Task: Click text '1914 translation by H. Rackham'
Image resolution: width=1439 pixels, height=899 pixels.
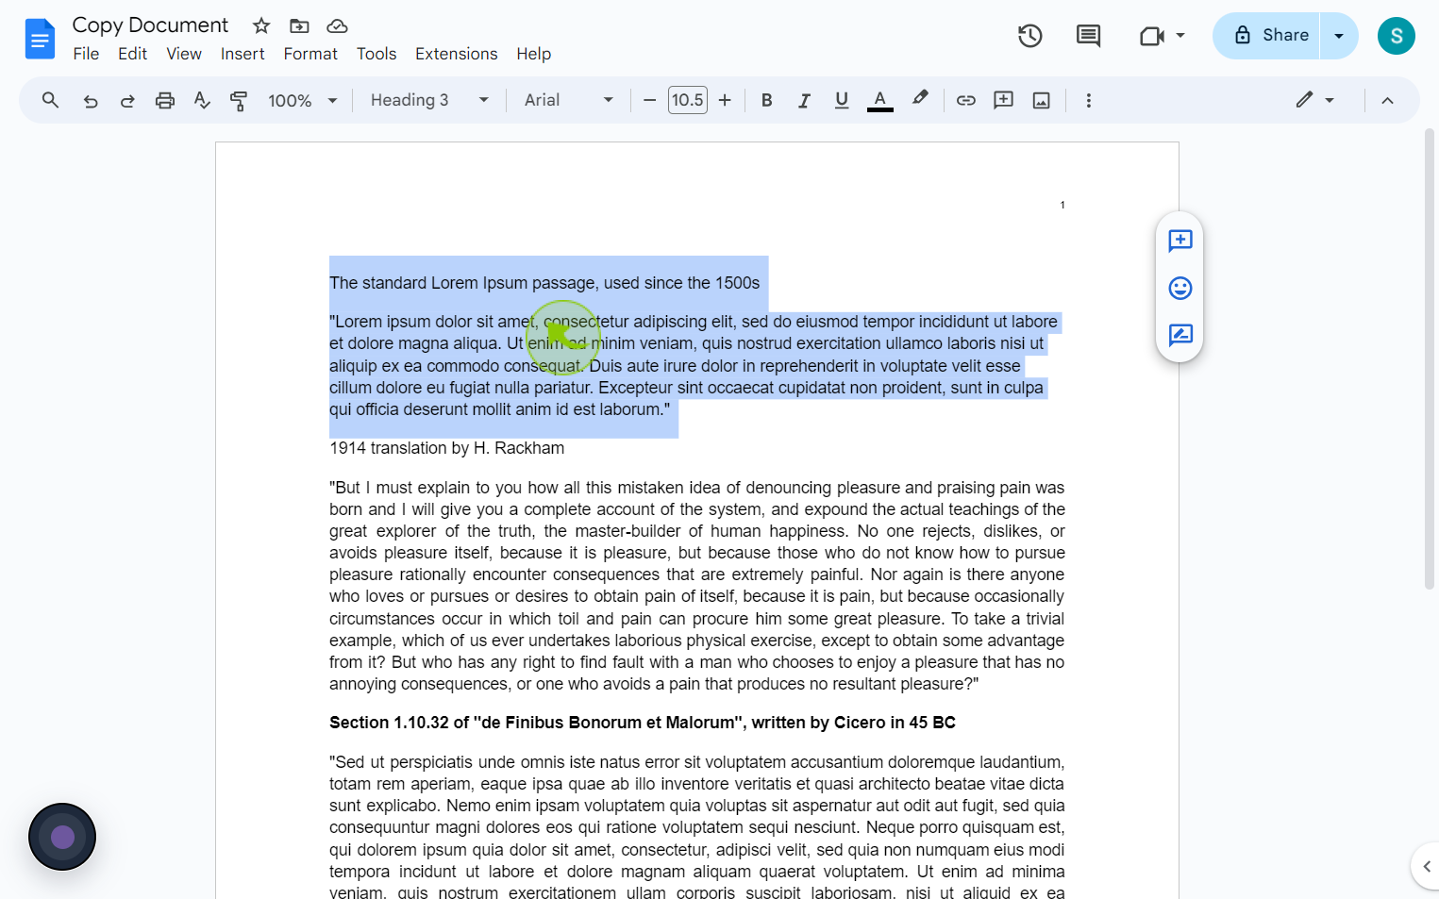Action: click(x=447, y=448)
